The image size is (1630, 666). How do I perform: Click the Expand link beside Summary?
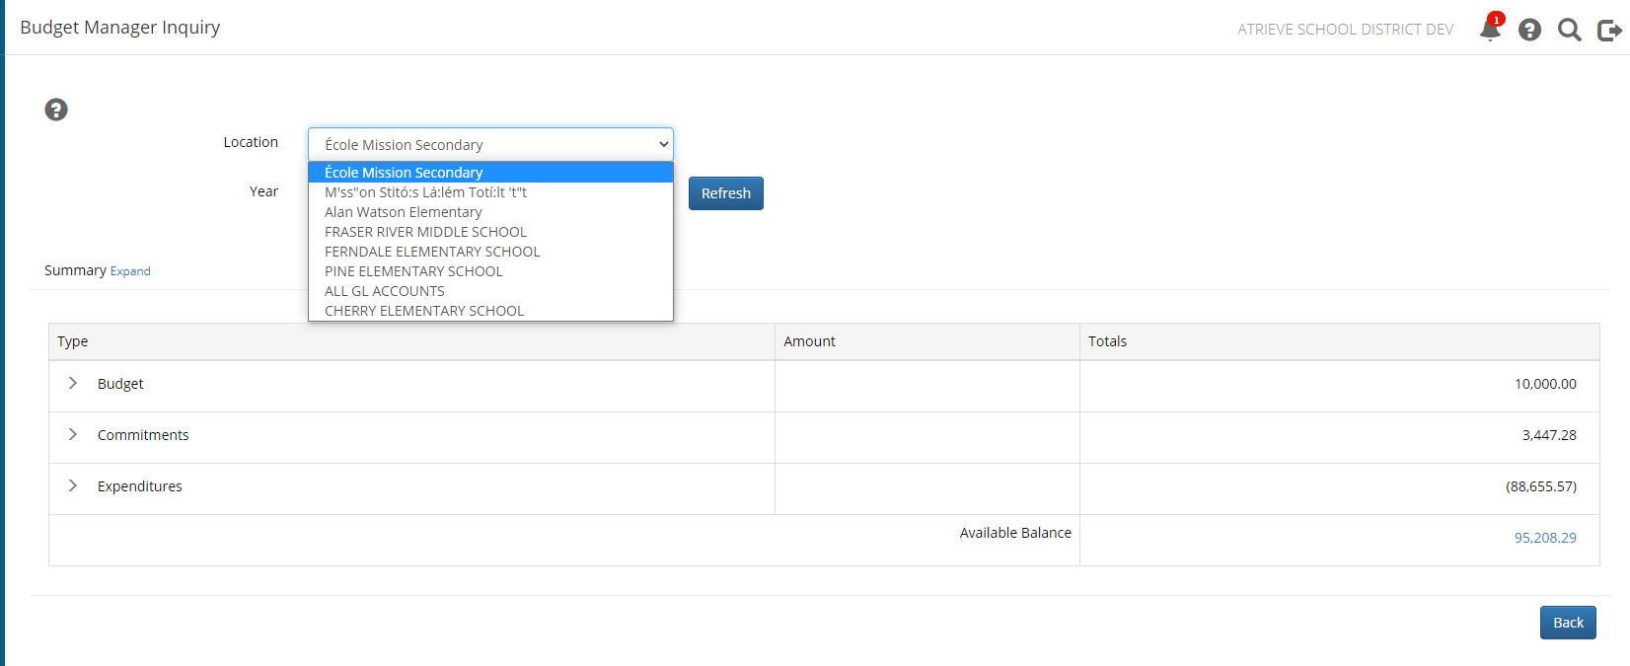point(130,271)
